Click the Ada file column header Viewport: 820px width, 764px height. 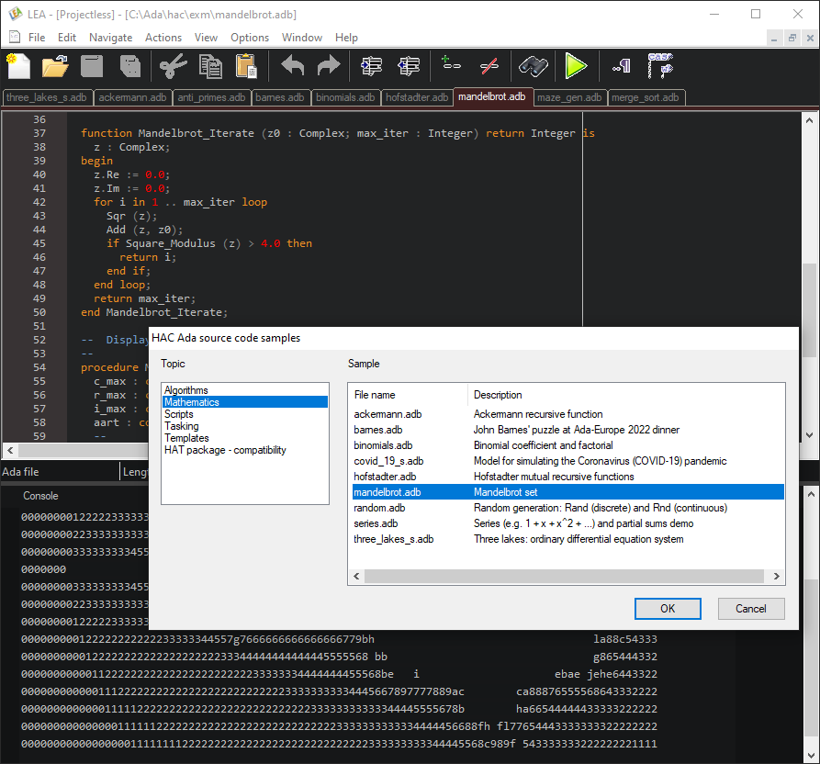click(x=60, y=472)
